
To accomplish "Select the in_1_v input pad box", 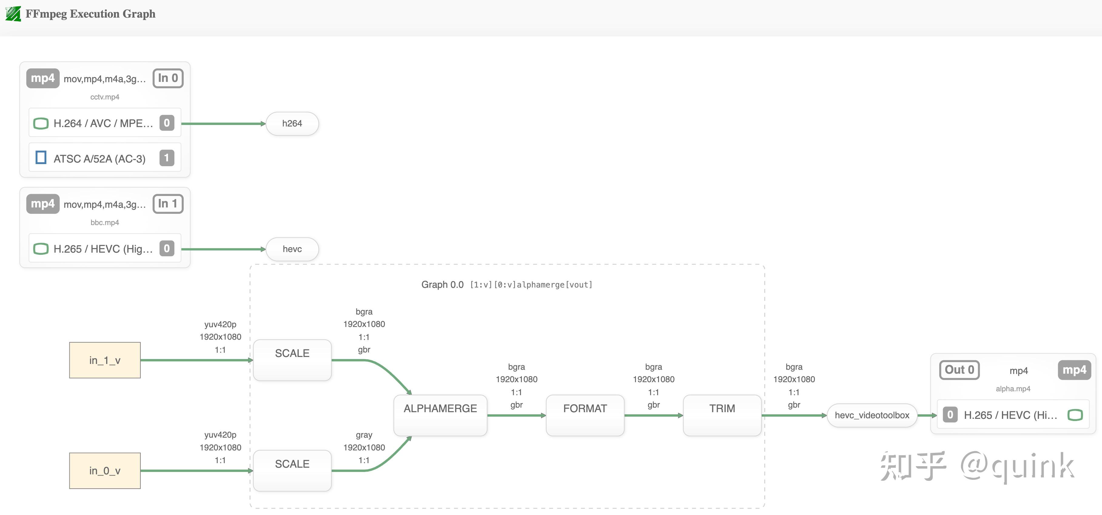I will pos(105,360).
